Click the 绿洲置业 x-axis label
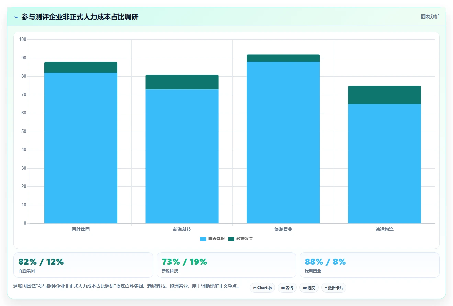Screen dimensions: 453x306 coord(283,229)
